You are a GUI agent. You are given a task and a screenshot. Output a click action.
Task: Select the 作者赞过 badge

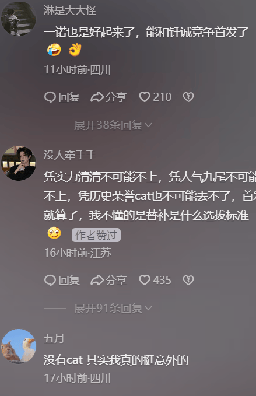point(96,235)
